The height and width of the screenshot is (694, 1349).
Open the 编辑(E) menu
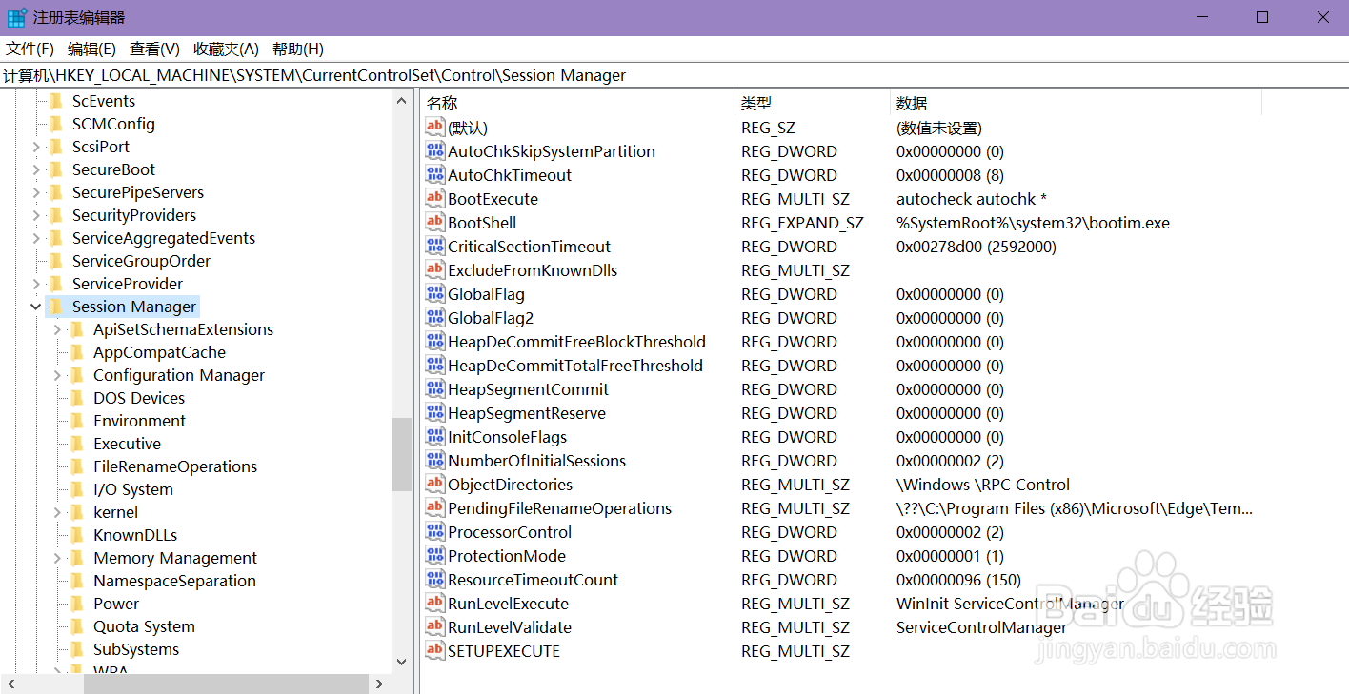[x=91, y=49]
